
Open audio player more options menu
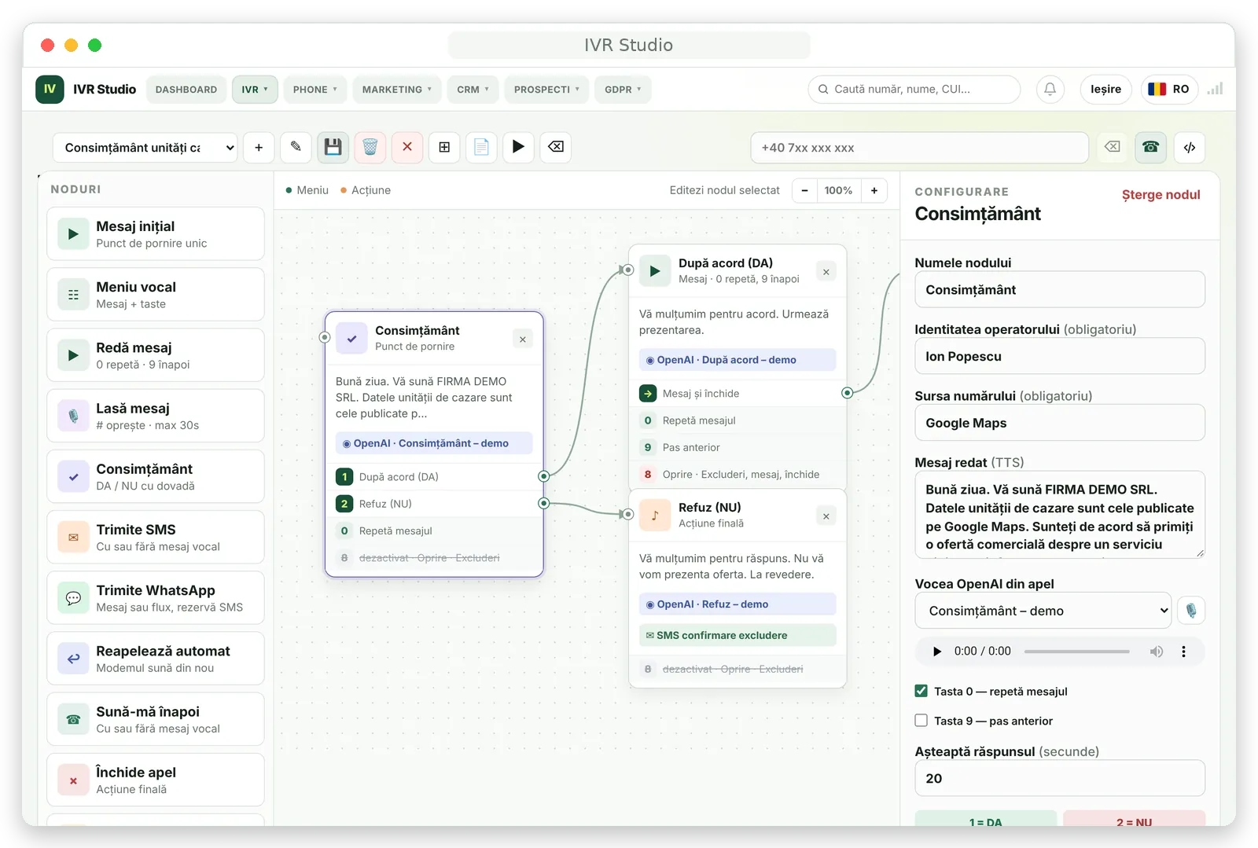pos(1184,652)
